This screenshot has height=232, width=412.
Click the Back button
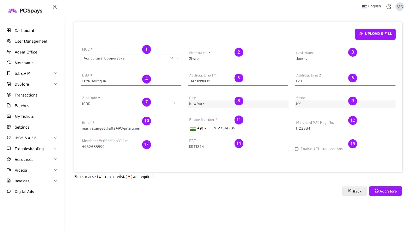[354, 191]
